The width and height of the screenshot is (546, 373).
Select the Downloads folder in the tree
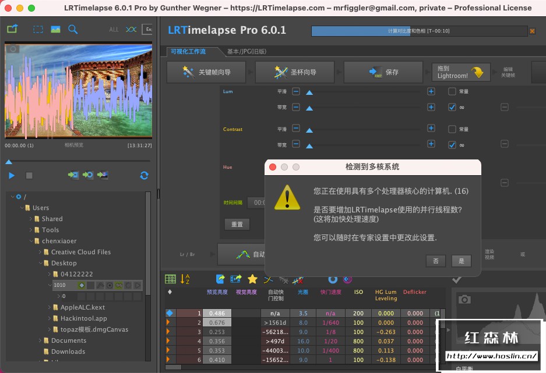coord(68,351)
